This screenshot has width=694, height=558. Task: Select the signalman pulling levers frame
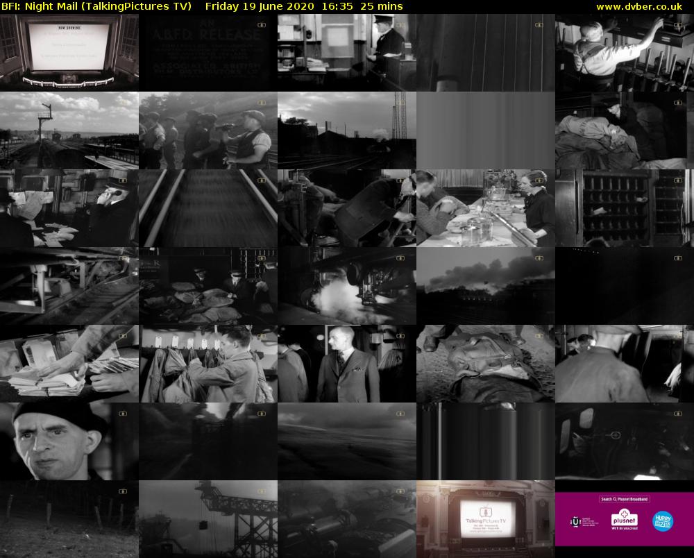(x=625, y=52)
